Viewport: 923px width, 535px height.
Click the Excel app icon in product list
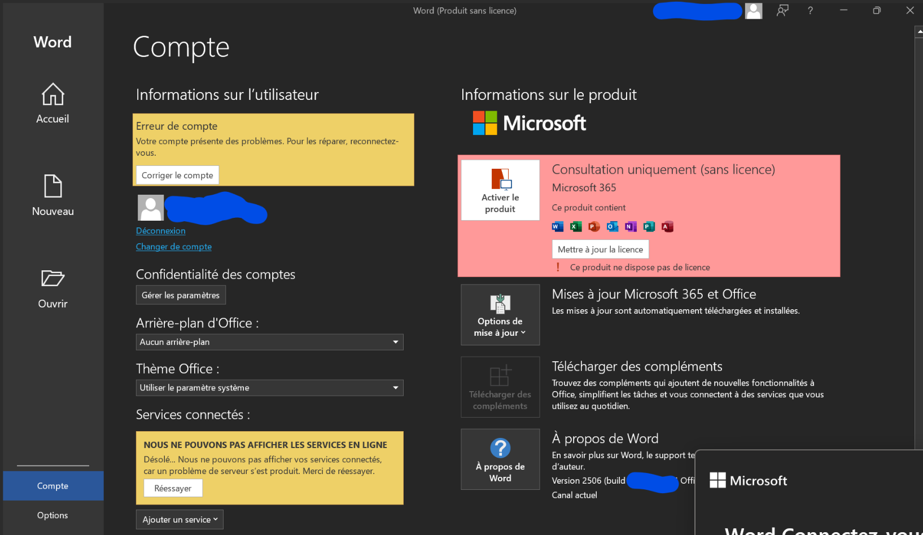576,226
